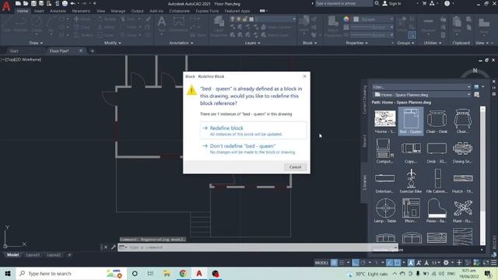Switch to the Start drawing tab
The width and height of the screenshot is (498, 280).
(x=14, y=51)
